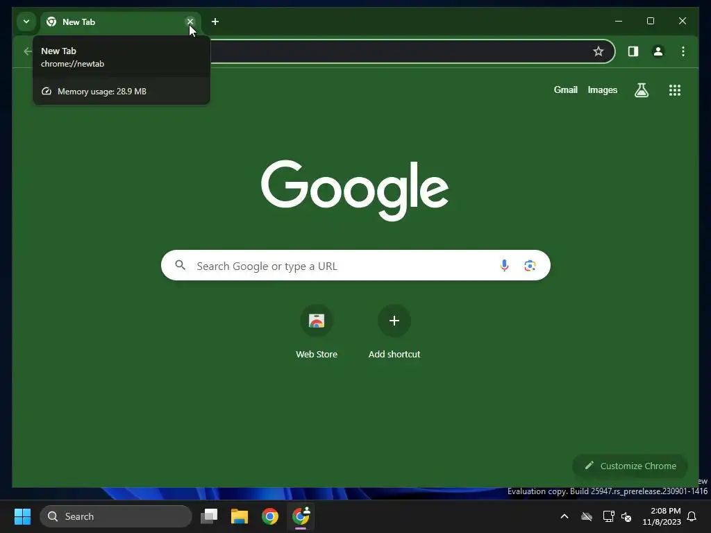Open Search Labs flask icon
The image size is (711, 533).
pyautogui.click(x=641, y=90)
